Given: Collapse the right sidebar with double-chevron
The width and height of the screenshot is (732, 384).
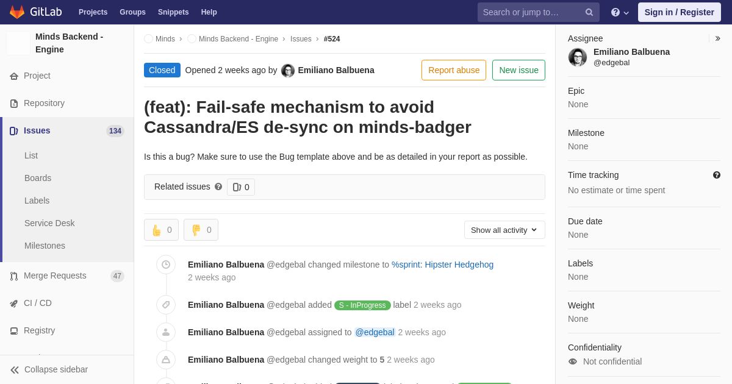Looking at the screenshot, I should pyautogui.click(x=717, y=38).
